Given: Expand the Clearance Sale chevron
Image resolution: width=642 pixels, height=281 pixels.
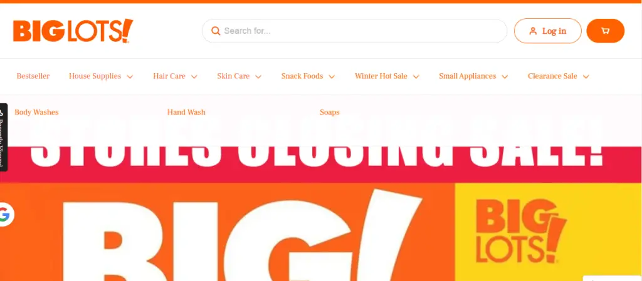Looking at the screenshot, I should point(586,76).
